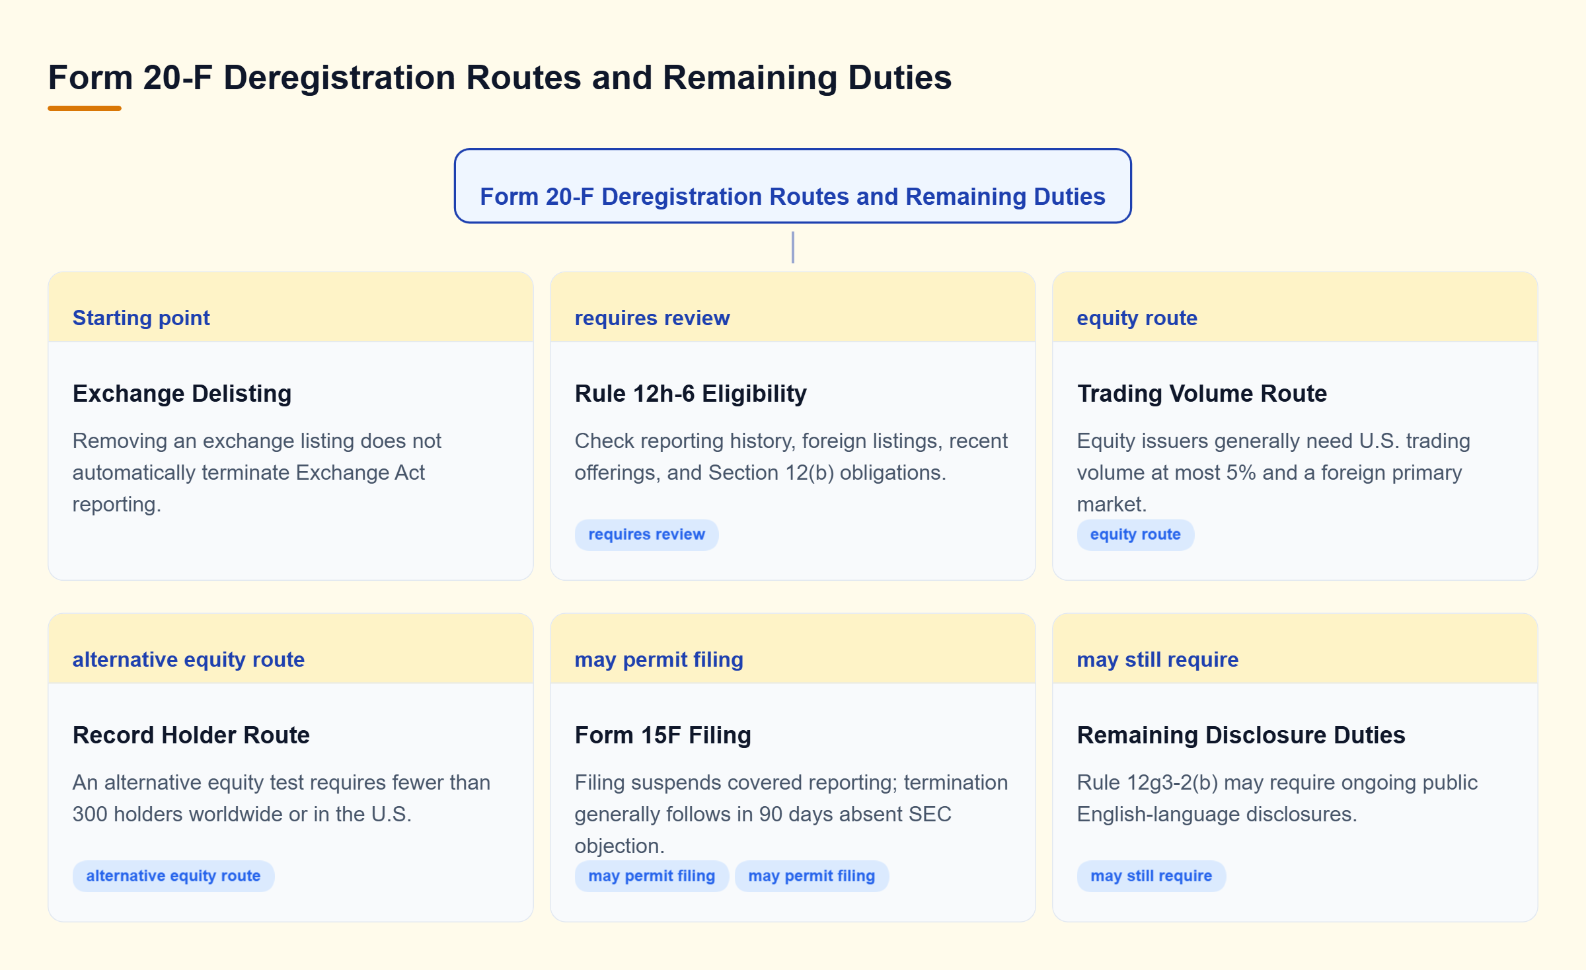This screenshot has width=1586, height=970.
Task: Click the 'Remaining Disclosure Duties' card title
Action: coord(1241,735)
